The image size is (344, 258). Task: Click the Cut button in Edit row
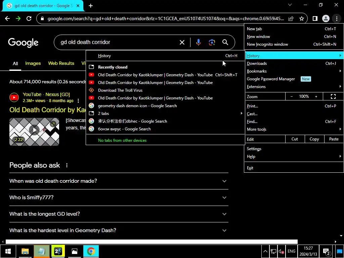(295, 139)
